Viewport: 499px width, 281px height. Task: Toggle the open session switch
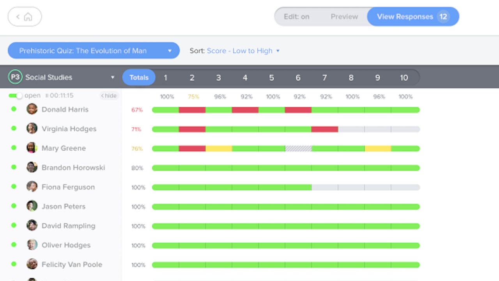[x=16, y=96]
